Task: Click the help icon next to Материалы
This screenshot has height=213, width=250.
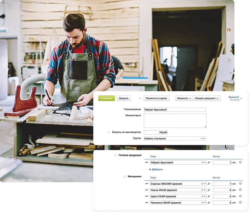Action: pos(124,176)
